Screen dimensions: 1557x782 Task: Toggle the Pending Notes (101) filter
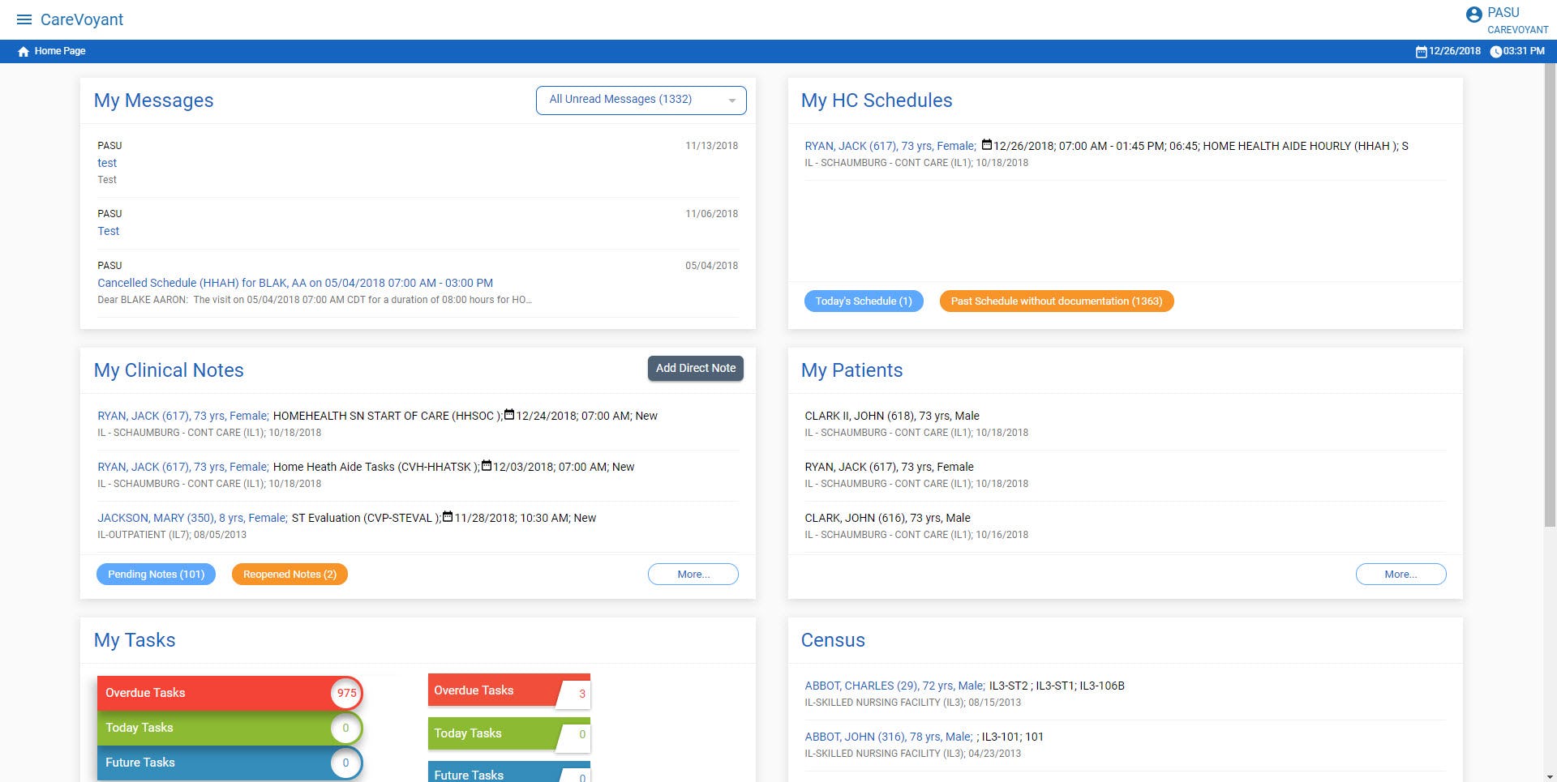click(156, 575)
